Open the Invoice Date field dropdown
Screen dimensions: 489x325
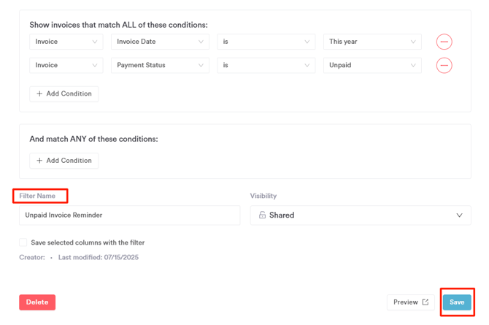(x=160, y=42)
